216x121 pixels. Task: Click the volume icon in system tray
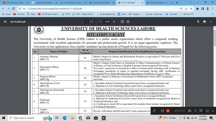pos(196,118)
